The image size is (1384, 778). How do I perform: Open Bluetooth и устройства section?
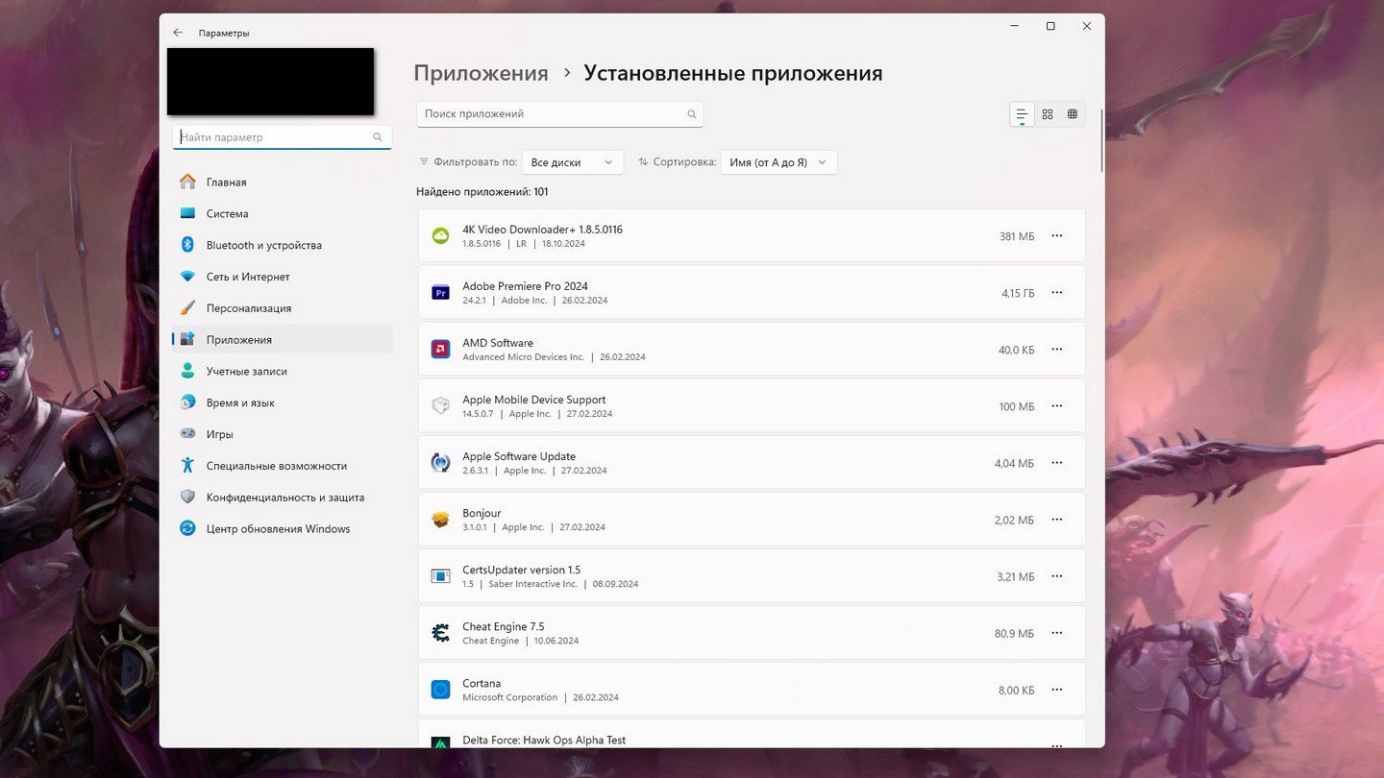tap(283, 245)
